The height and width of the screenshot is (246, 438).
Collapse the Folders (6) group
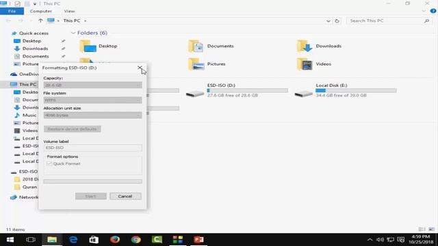coord(73,33)
